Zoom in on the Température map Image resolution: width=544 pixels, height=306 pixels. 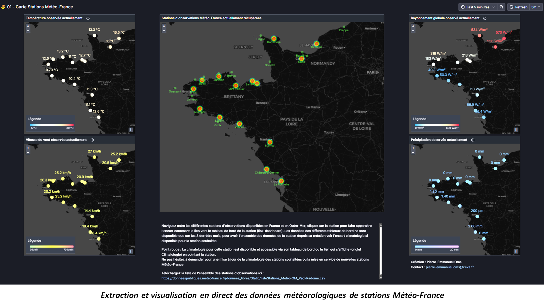tap(28, 26)
